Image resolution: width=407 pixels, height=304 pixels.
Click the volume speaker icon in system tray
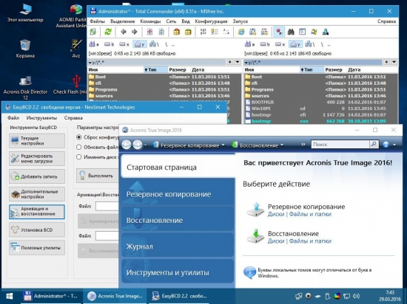point(357,296)
